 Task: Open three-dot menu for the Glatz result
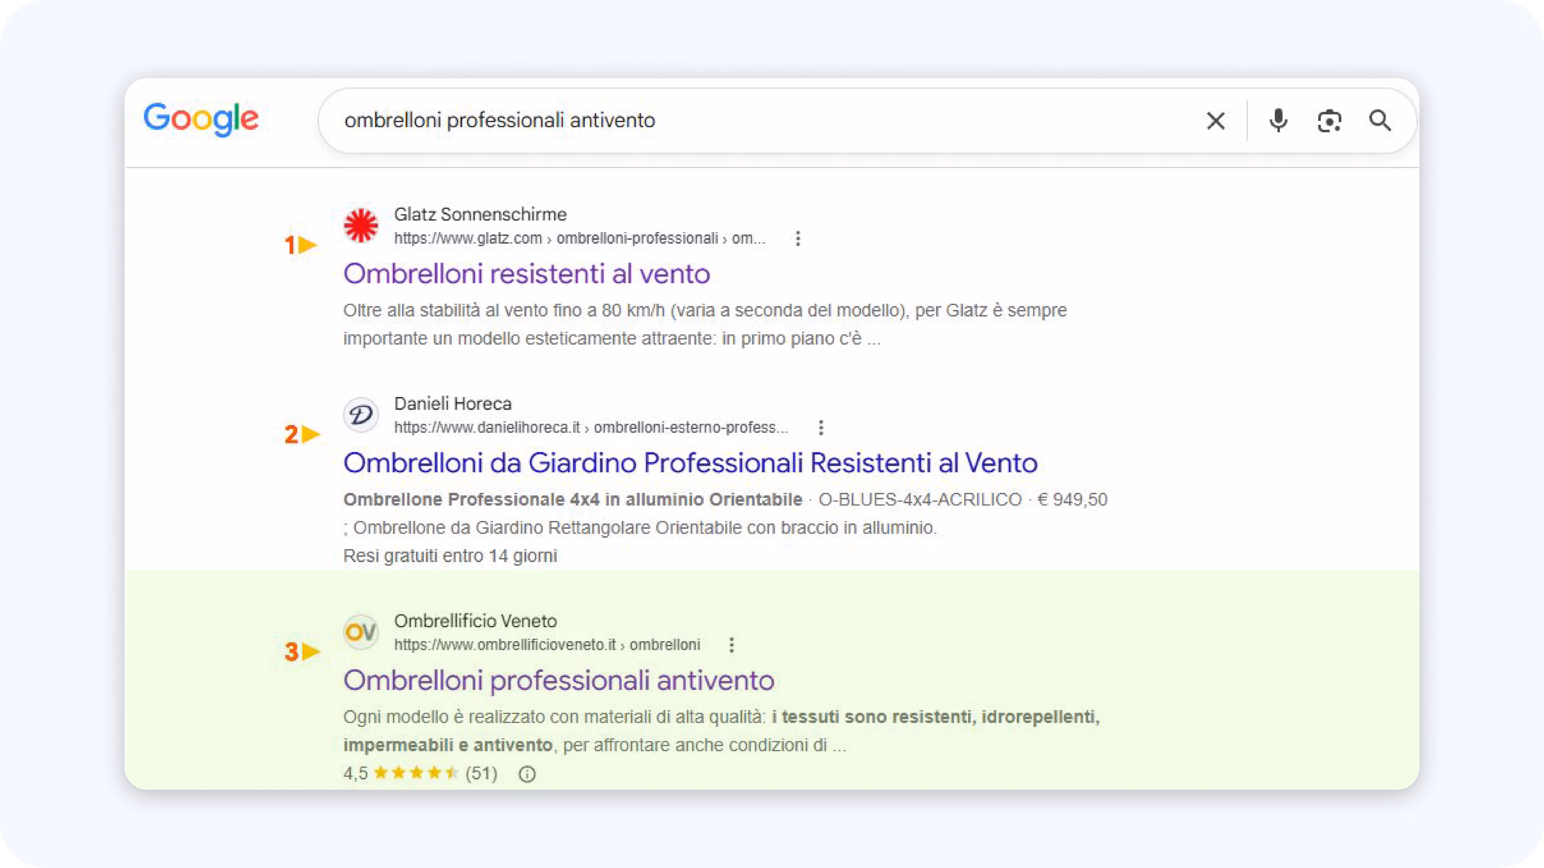798,239
